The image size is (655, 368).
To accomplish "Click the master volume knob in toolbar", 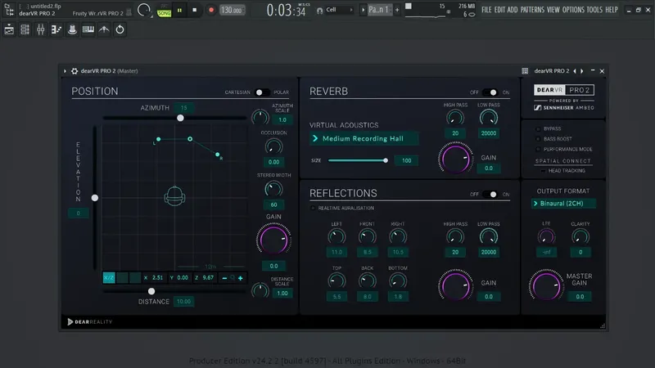I will [144, 10].
